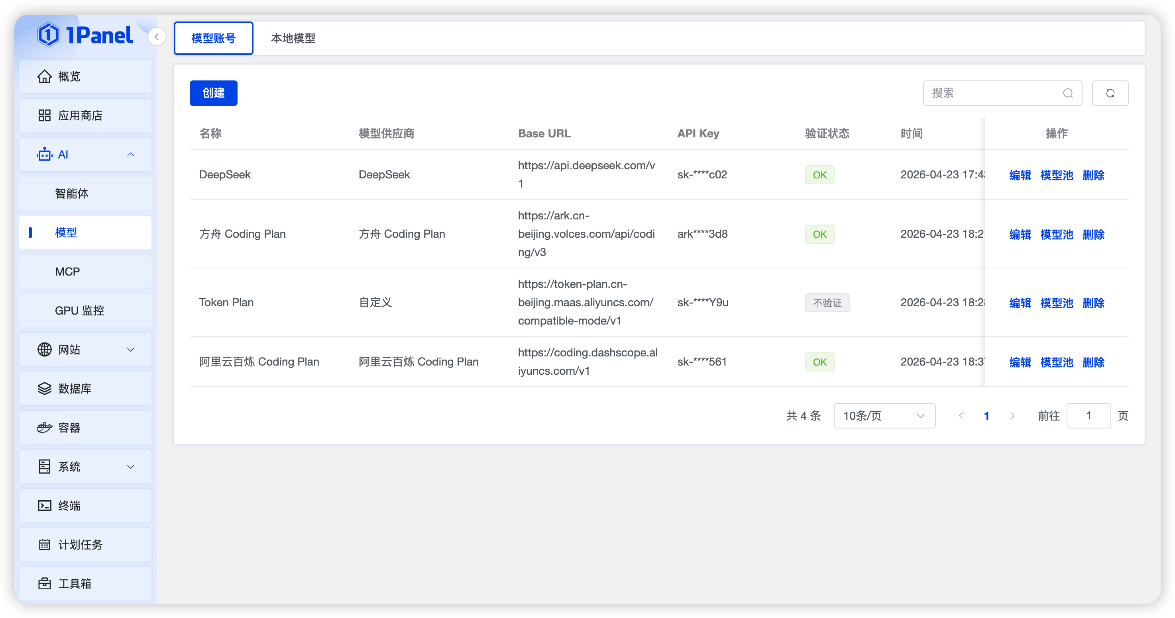Click the 创建 button
This screenshot has width=1175, height=618.
coord(214,93)
